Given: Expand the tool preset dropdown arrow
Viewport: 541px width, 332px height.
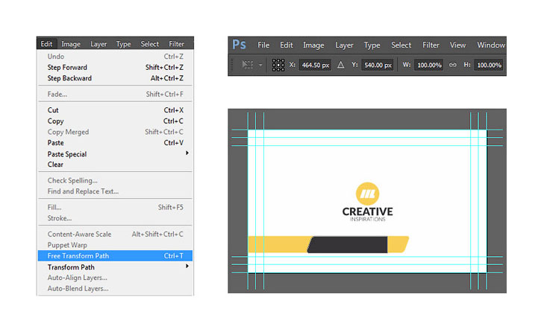Looking at the screenshot, I should pos(260,65).
